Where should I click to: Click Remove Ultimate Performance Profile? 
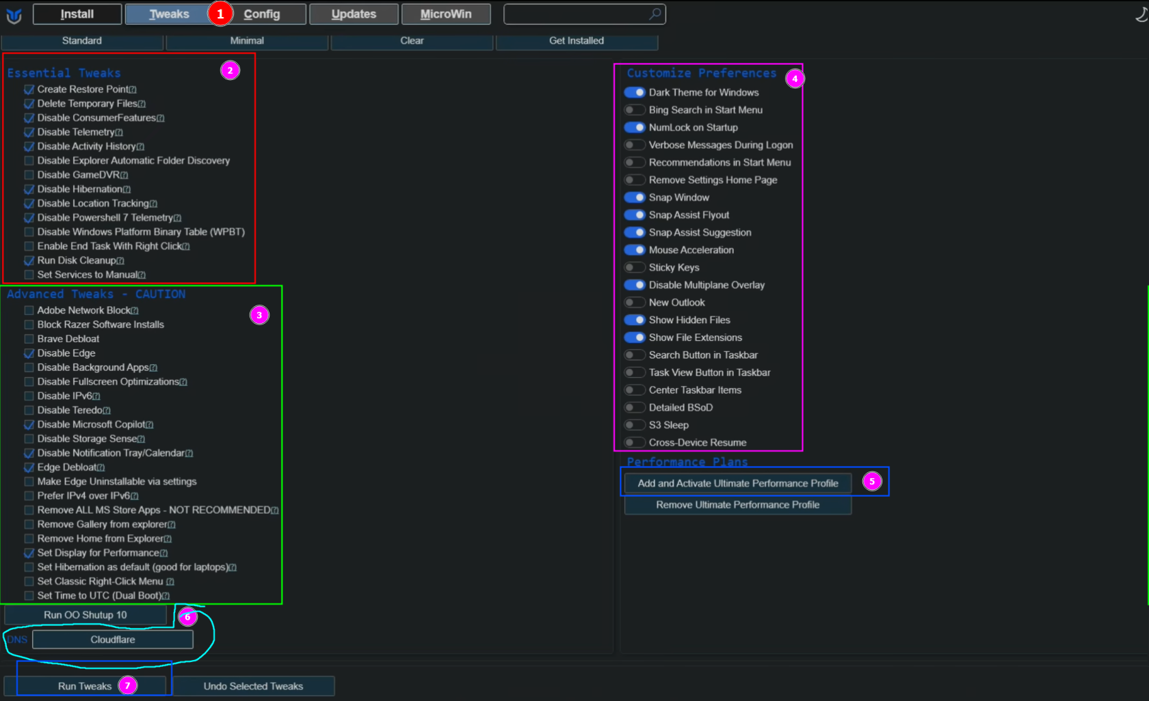click(738, 505)
